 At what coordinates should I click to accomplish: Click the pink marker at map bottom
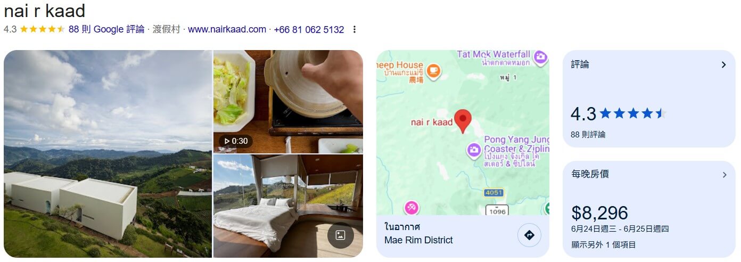[411, 207]
